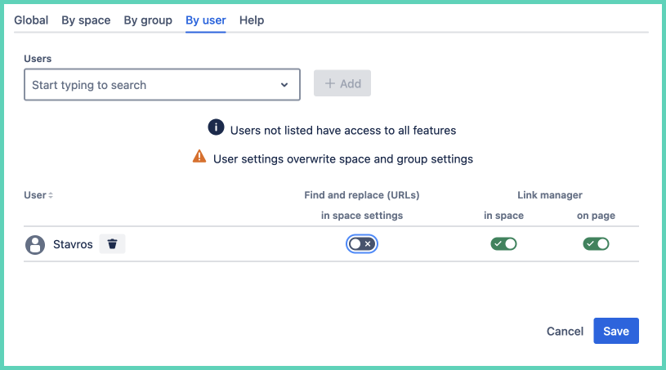Switch to the Global tab
The height and width of the screenshot is (370, 666).
pos(31,20)
